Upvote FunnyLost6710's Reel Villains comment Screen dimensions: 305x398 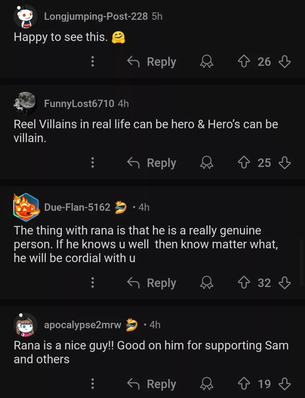pos(244,163)
